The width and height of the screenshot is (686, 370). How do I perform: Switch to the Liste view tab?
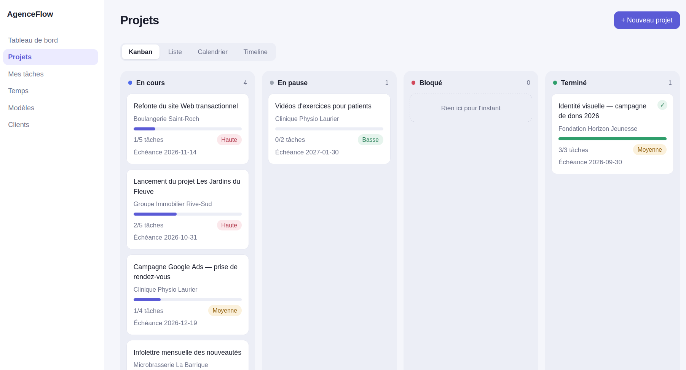coord(175,52)
